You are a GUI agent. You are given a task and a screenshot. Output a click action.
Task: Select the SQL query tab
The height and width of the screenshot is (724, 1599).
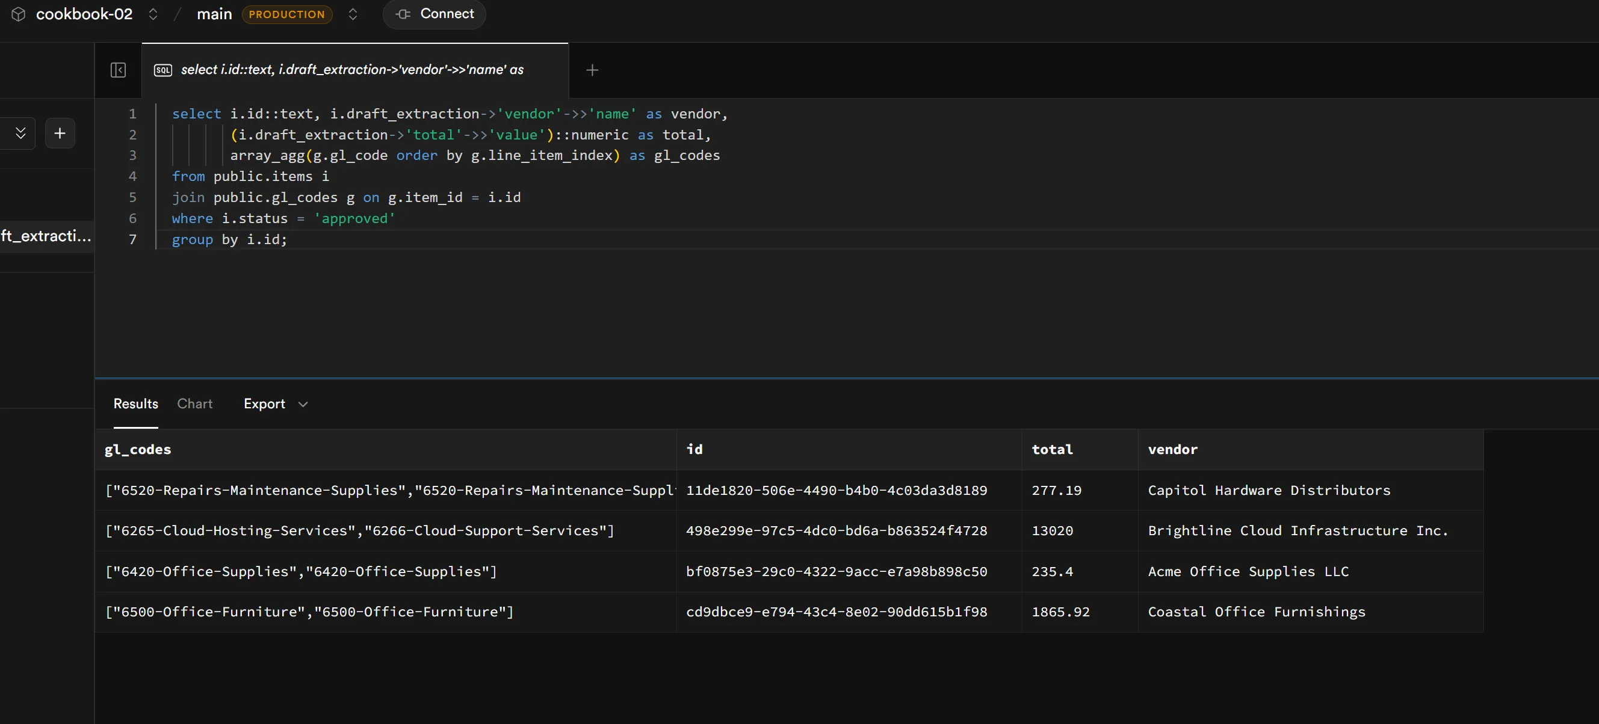coord(355,70)
